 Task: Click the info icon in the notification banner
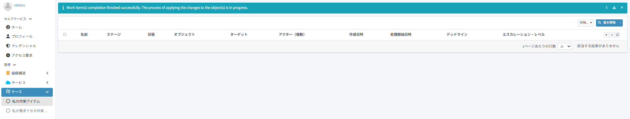coord(63,8)
